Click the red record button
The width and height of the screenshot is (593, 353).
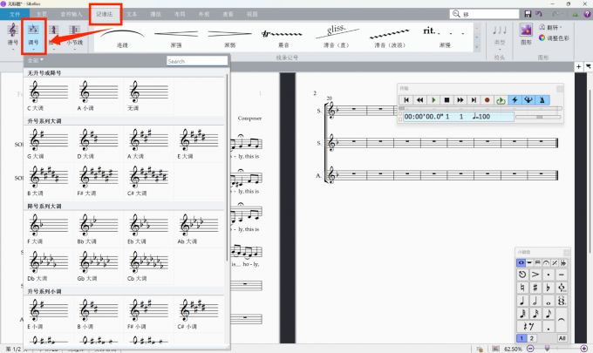point(487,99)
